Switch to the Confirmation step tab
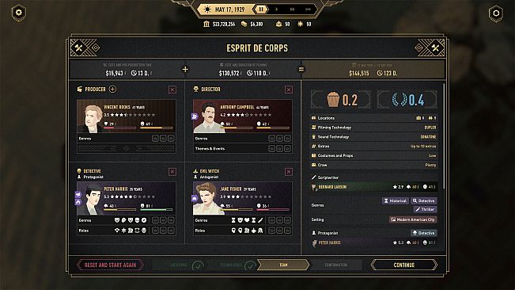The width and height of the screenshot is (515, 290). [x=335, y=265]
